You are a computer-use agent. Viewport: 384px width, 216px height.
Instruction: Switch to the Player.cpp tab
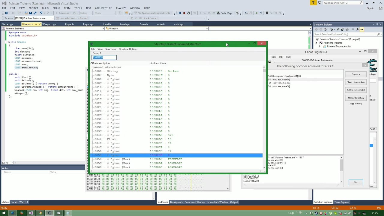coord(88,24)
